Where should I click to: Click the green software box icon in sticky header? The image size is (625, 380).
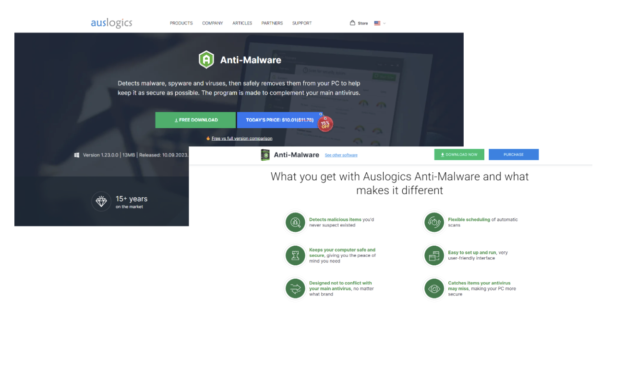pos(265,154)
